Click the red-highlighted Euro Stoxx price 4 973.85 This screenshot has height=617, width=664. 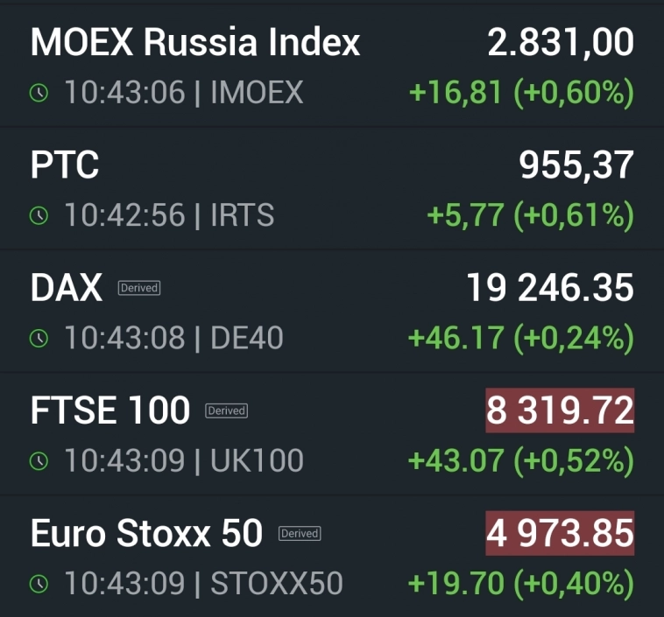click(x=560, y=533)
